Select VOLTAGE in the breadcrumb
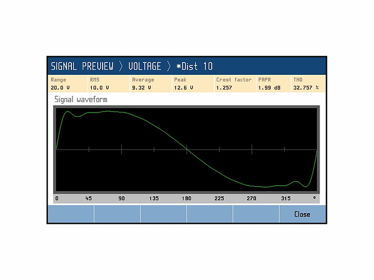The width and height of the screenshot is (374, 280). (144, 66)
